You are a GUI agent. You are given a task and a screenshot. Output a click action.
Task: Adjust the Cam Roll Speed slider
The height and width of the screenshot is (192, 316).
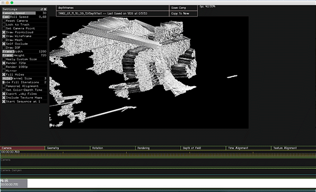tap(25, 17)
